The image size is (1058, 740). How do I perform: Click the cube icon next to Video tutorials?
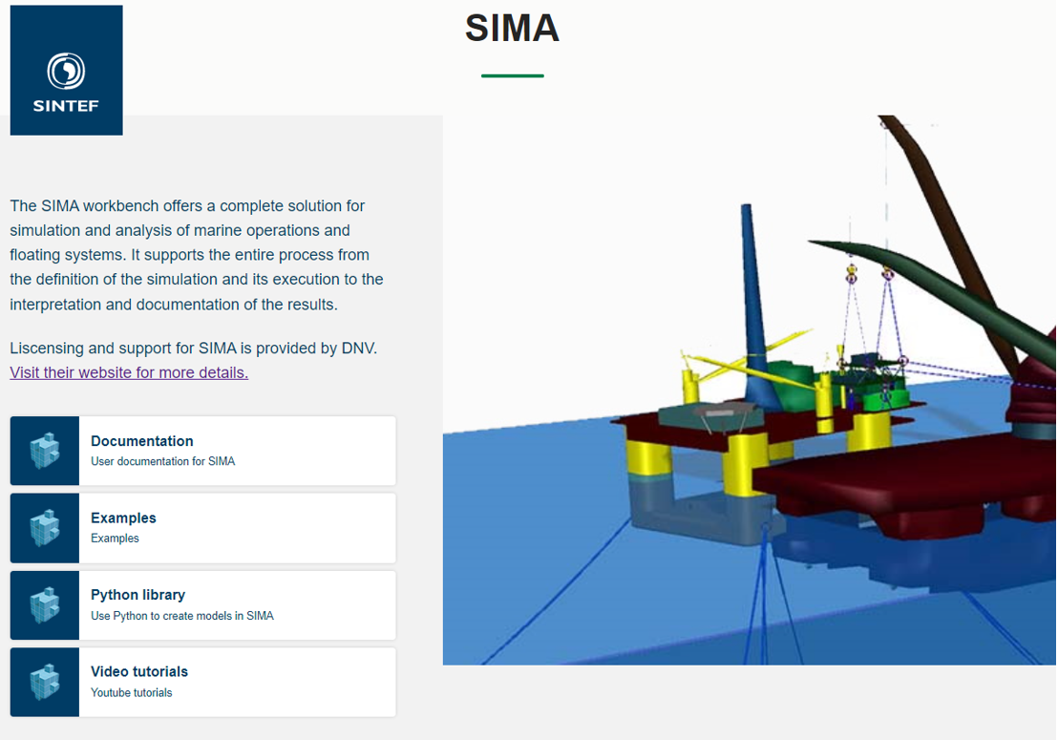tap(44, 682)
